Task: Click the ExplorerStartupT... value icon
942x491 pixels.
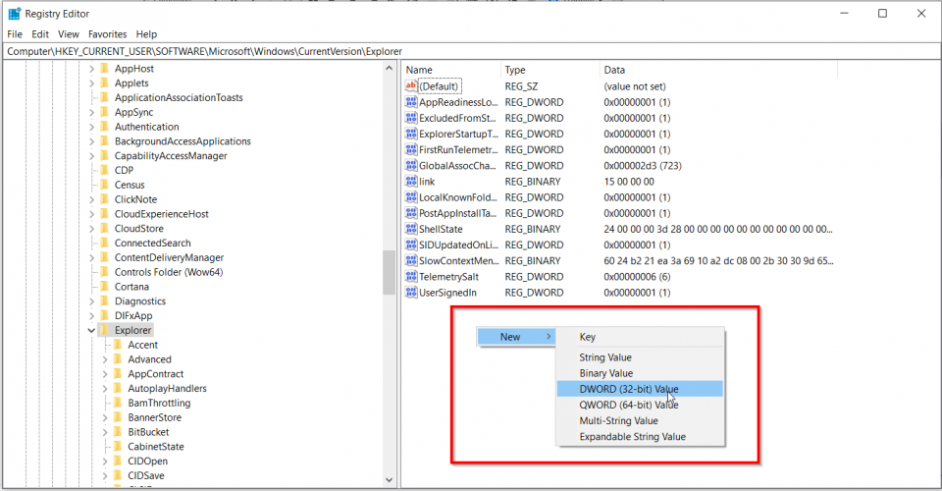Action: [411, 134]
